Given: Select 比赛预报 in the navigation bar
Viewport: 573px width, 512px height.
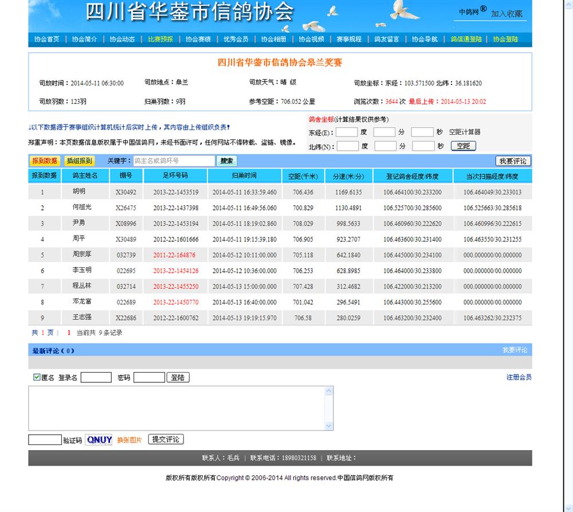Looking at the screenshot, I should (x=160, y=39).
